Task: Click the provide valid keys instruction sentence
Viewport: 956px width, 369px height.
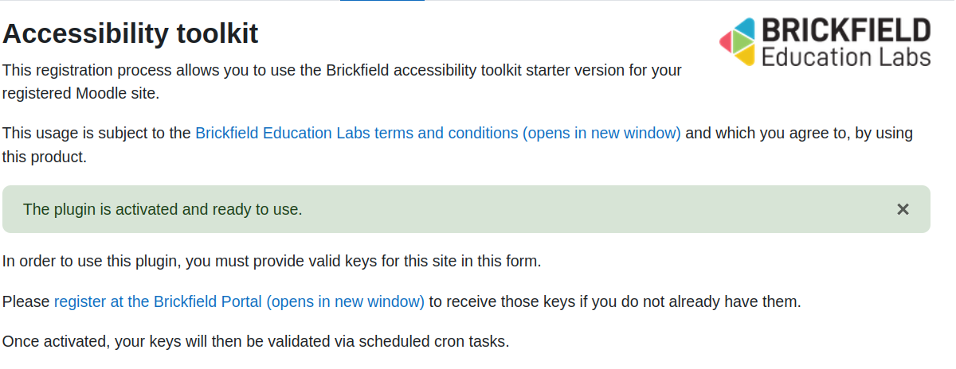Action: 272,260
